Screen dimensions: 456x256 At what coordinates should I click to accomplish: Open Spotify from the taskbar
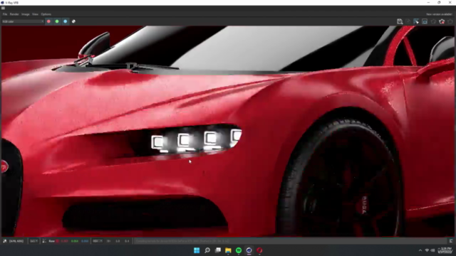click(239, 250)
